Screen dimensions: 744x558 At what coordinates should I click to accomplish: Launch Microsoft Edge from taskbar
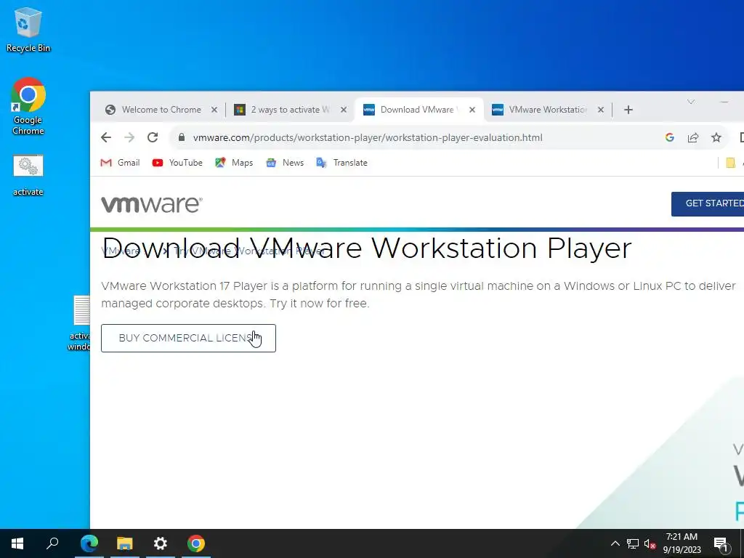(x=89, y=543)
